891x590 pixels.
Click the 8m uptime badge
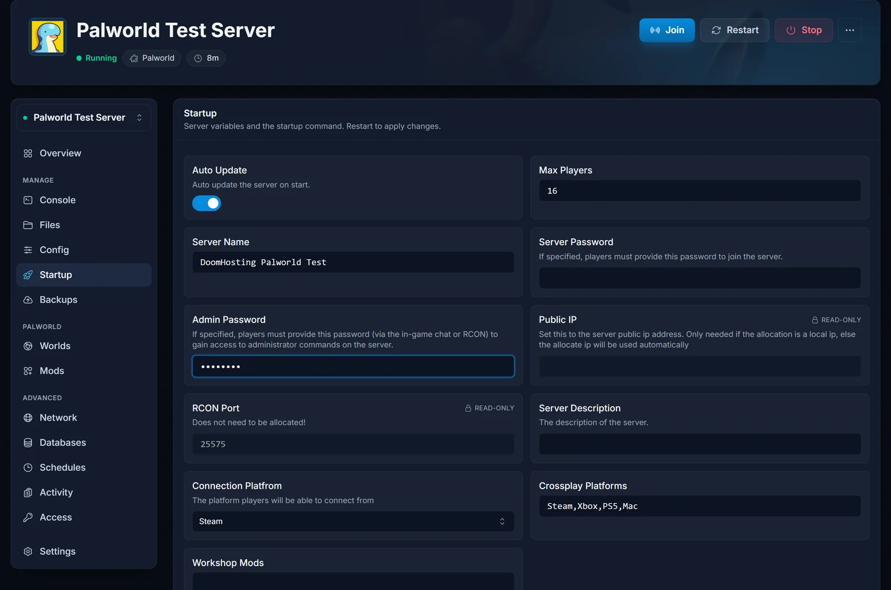[x=206, y=58]
